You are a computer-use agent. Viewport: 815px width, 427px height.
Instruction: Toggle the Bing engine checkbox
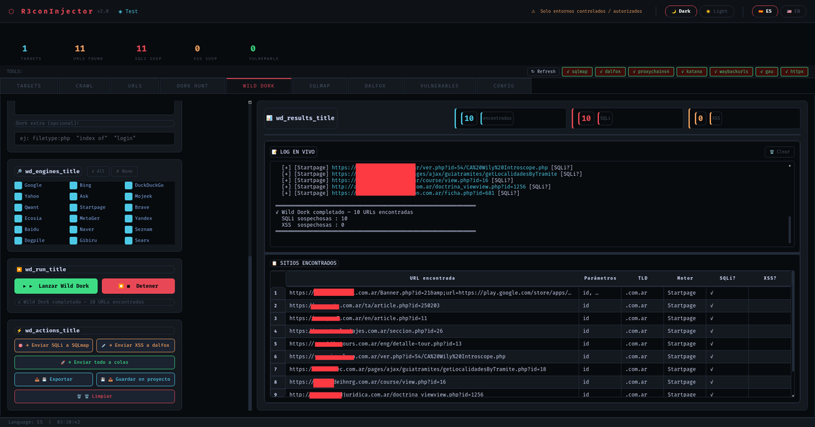point(73,185)
